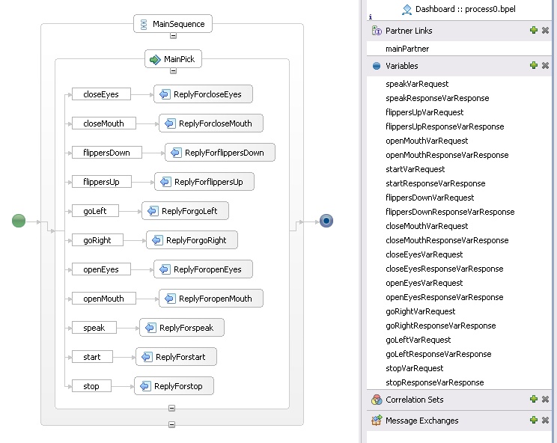Add a new Correlation Set with plus icon
557x443 pixels.
tap(534, 400)
